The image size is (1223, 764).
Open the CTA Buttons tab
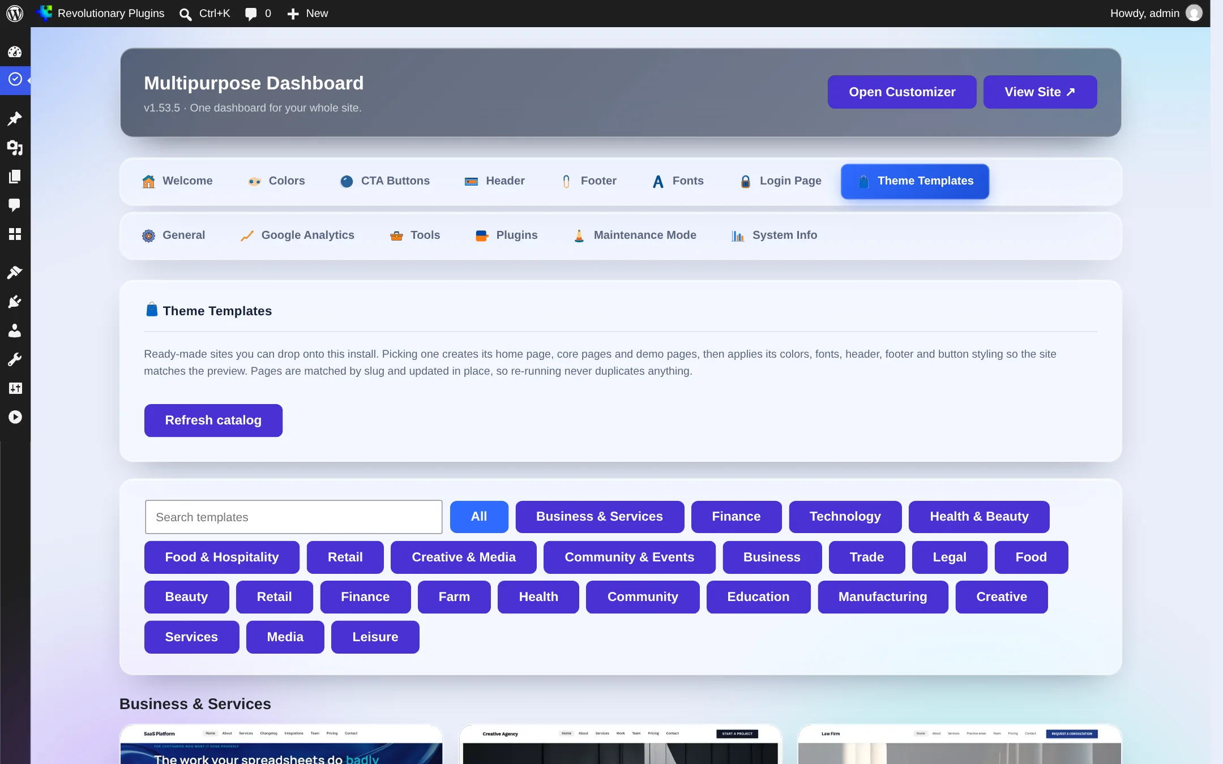coord(385,181)
